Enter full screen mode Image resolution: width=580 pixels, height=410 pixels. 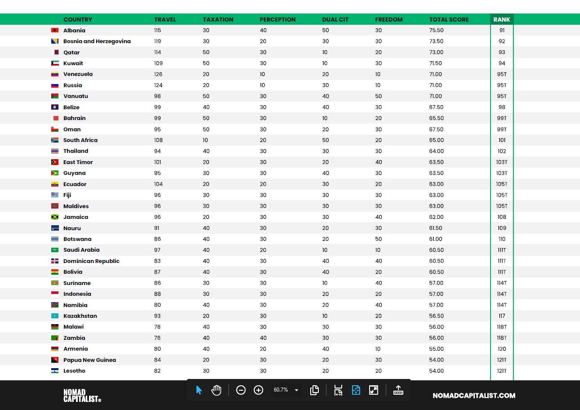click(x=374, y=390)
